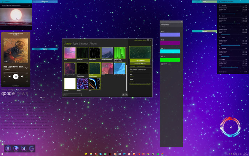The height and width of the screenshot is (156, 249).
Task: Skip to the previous track in player
Action: click(x=9, y=76)
